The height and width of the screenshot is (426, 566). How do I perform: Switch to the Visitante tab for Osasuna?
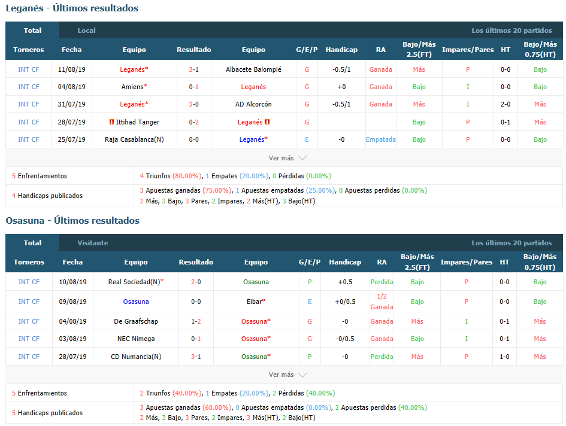[x=93, y=243]
